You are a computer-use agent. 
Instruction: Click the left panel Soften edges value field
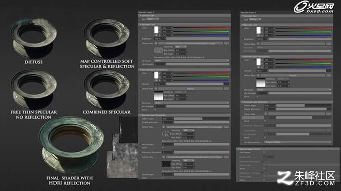click(x=168, y=119)
